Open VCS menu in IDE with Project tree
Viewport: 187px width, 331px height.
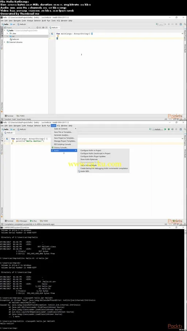58,21
